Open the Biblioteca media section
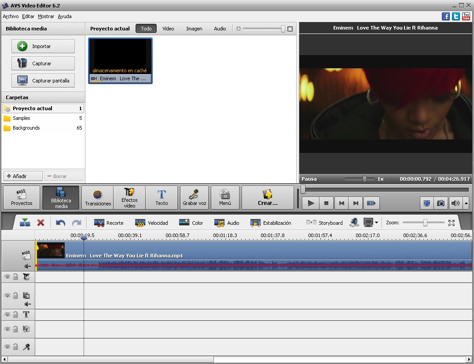This screenshot has width=474, height=364. [x=61, y=197]
